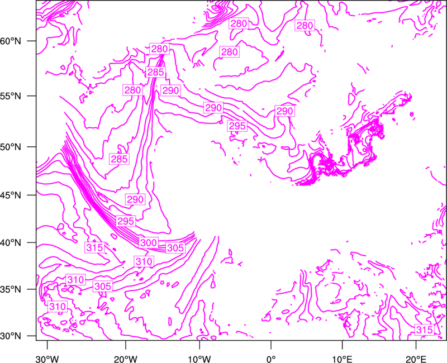The image size is (447, 363).
Task: Click the 285 contour label near 50°N
Action: [x=120, y=159]
